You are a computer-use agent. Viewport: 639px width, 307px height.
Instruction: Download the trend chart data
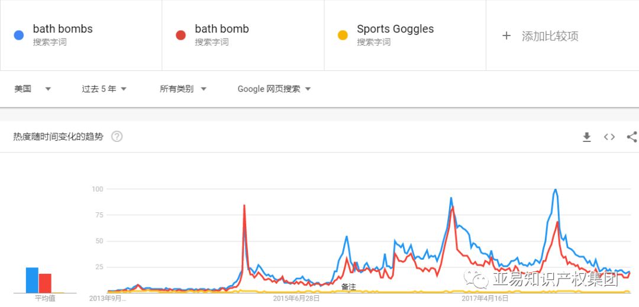(586, 137)
